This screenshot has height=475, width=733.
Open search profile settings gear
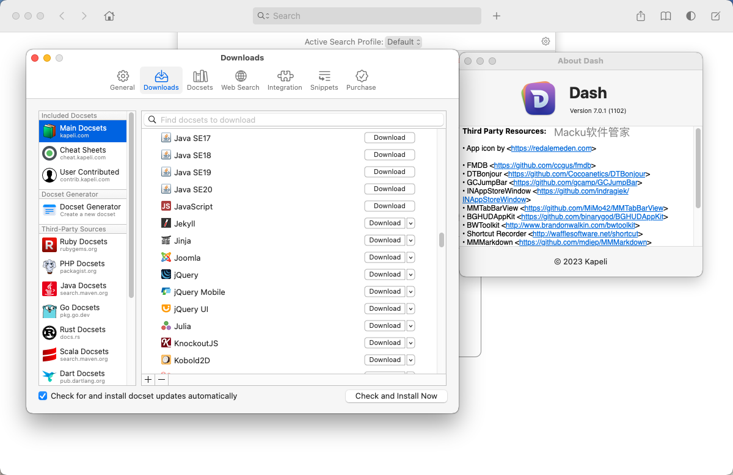tap(545, 42)
